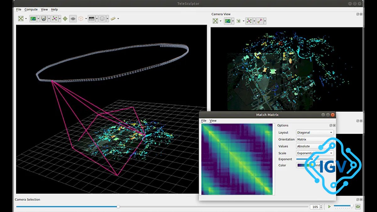377x212 pixels.
Task: Click the green target ground control points icon
Action: (65, 19)
